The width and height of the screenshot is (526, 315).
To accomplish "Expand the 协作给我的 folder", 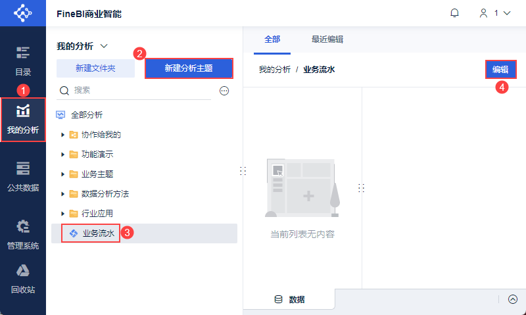I will tap(63, 135).
